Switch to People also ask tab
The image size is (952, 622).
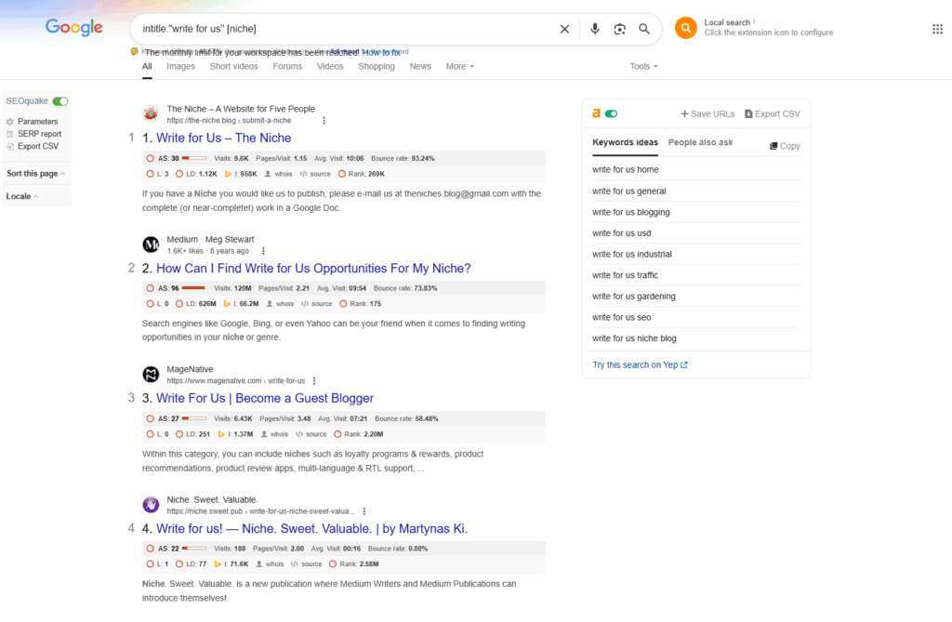click(701, 142)
